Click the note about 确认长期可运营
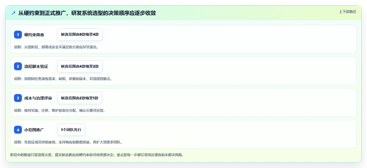 [x=60, y=110]
